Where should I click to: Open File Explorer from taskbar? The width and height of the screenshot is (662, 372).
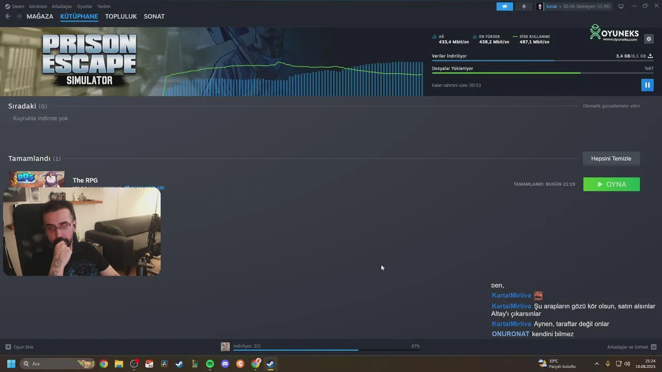118,364
